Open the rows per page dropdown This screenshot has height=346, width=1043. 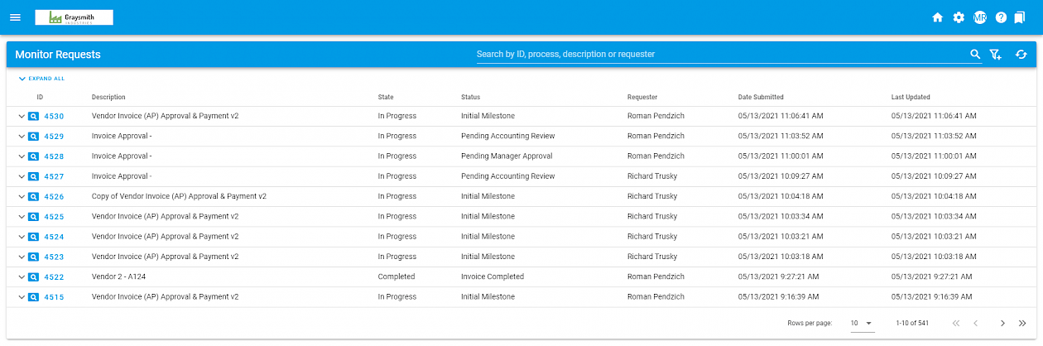point(862,323)
